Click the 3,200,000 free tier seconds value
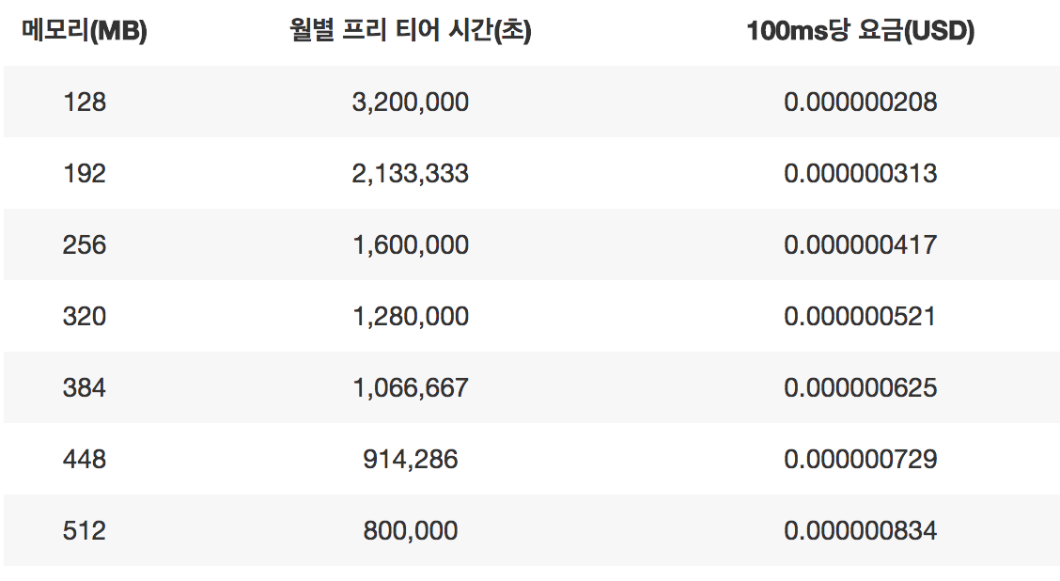Screen dimensions: 1060x581 click(411, 102)
